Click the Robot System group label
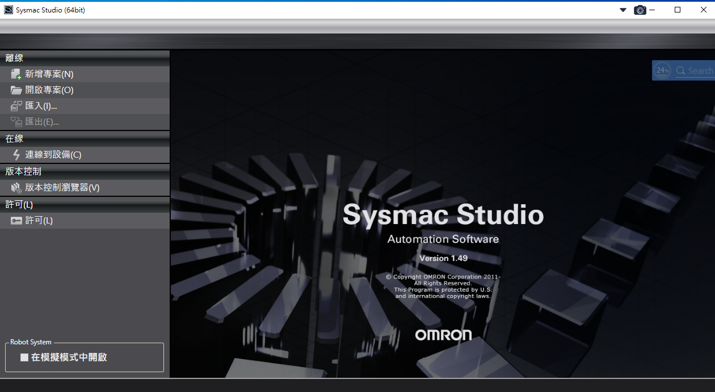 [31, 342]
